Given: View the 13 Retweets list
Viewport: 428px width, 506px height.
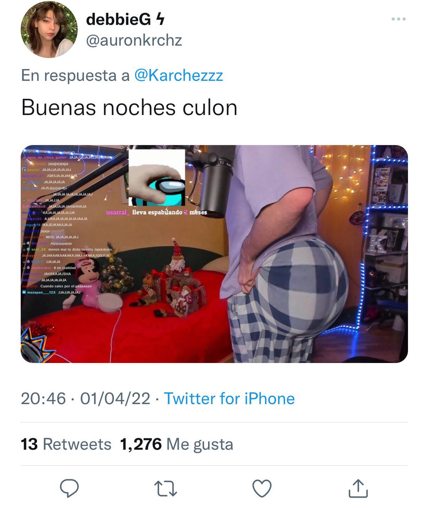Looking at the screenshot, I should [x=66, y=444].
